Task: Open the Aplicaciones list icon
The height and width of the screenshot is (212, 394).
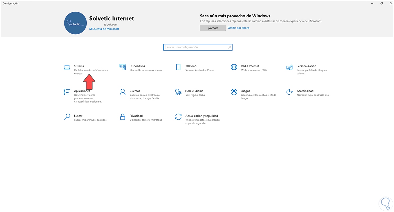Action: click(67, 92)
